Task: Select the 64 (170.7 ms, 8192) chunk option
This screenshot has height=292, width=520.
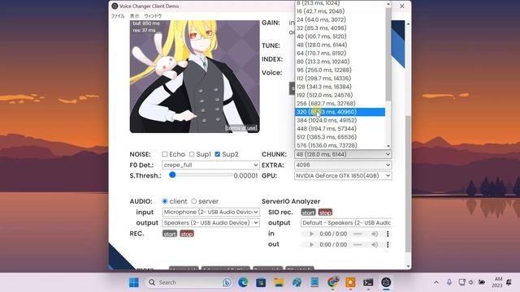Action: [x=340, y=53]
